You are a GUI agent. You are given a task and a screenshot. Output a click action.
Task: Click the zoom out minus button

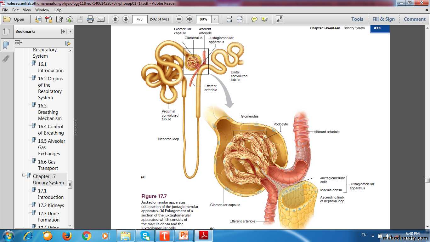179,19
